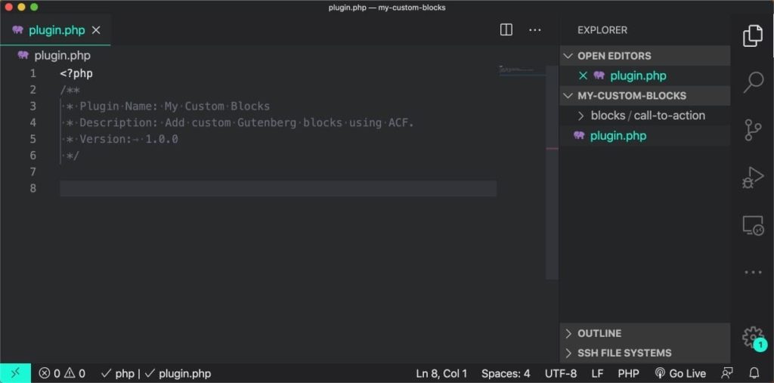Close plugin.php under Open Editors
Image resolution: width=774 pixels, height=383 pixels.
click(x=583, y=76)
